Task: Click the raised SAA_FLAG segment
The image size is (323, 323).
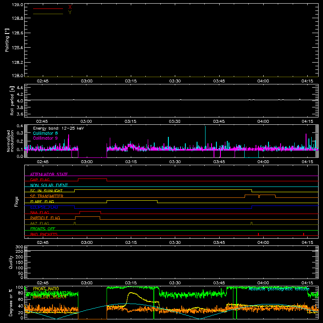Action: click(x=90, y=211)
